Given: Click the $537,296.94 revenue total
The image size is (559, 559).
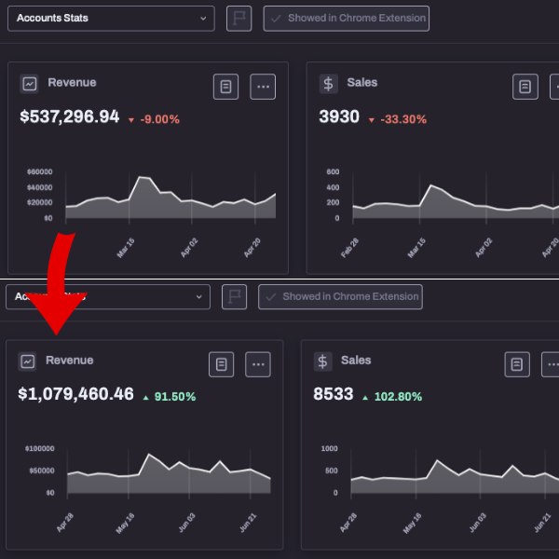Looking at the screenshot, I should 70,117.
